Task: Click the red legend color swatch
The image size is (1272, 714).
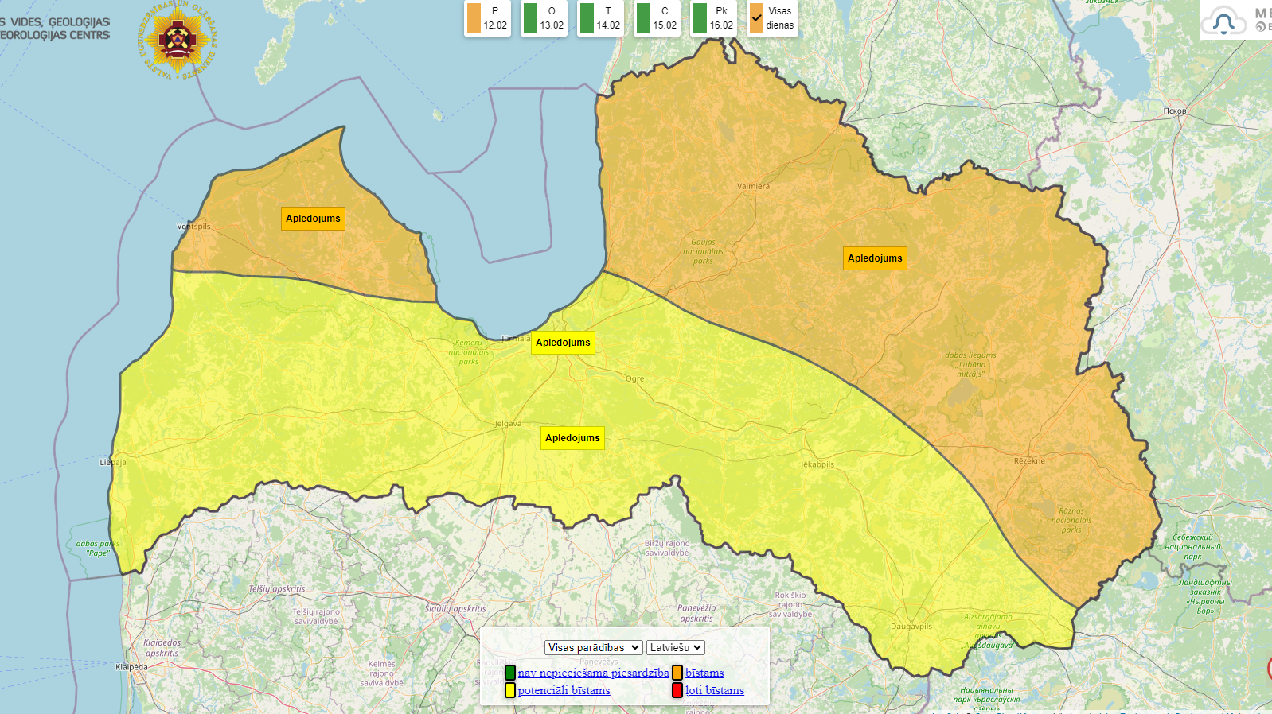Action: (x=677, y=690)
